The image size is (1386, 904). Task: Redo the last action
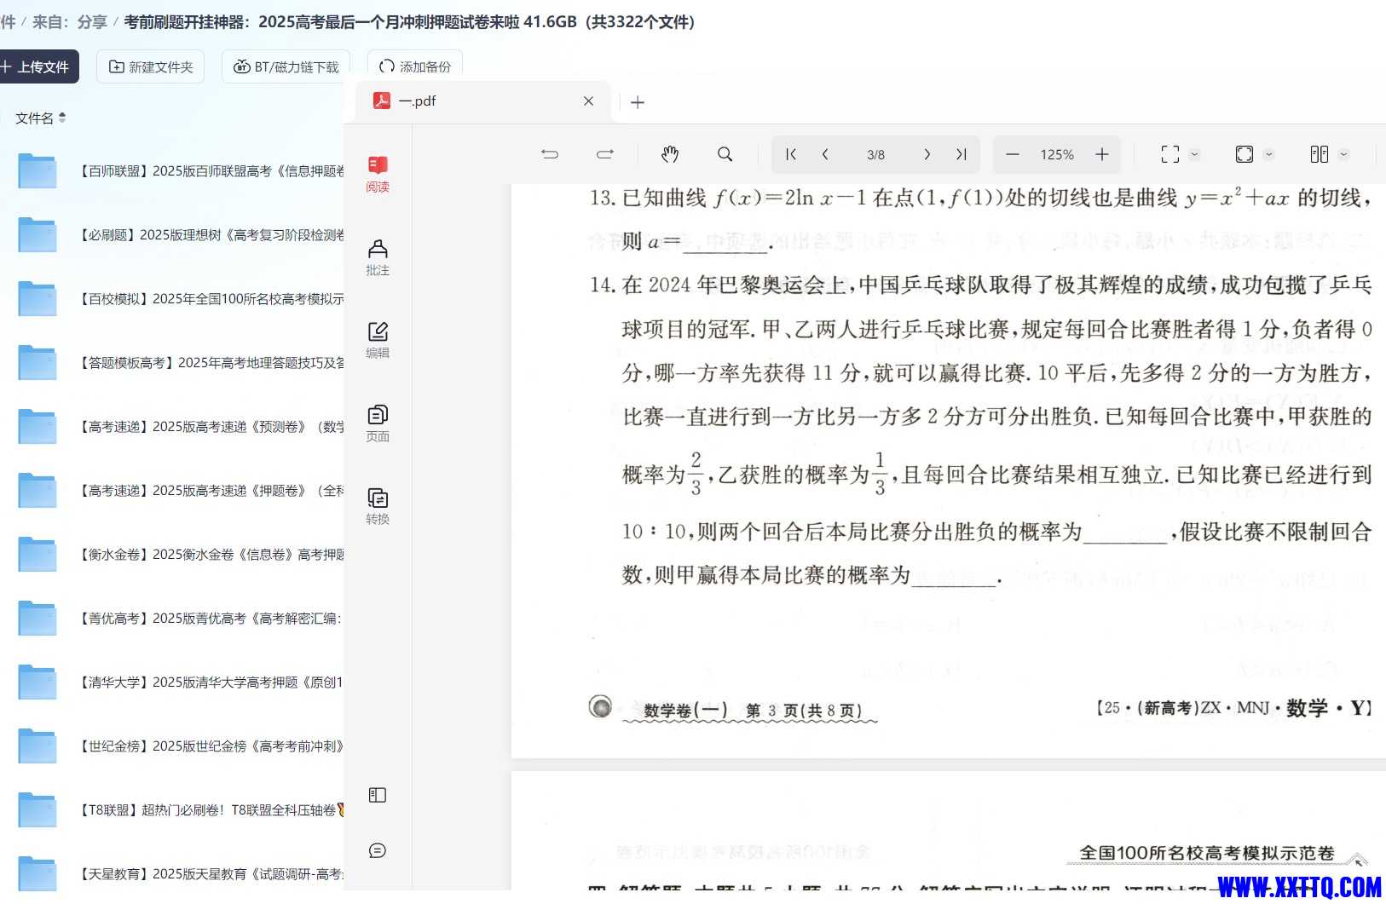click(x=605, y=154)
